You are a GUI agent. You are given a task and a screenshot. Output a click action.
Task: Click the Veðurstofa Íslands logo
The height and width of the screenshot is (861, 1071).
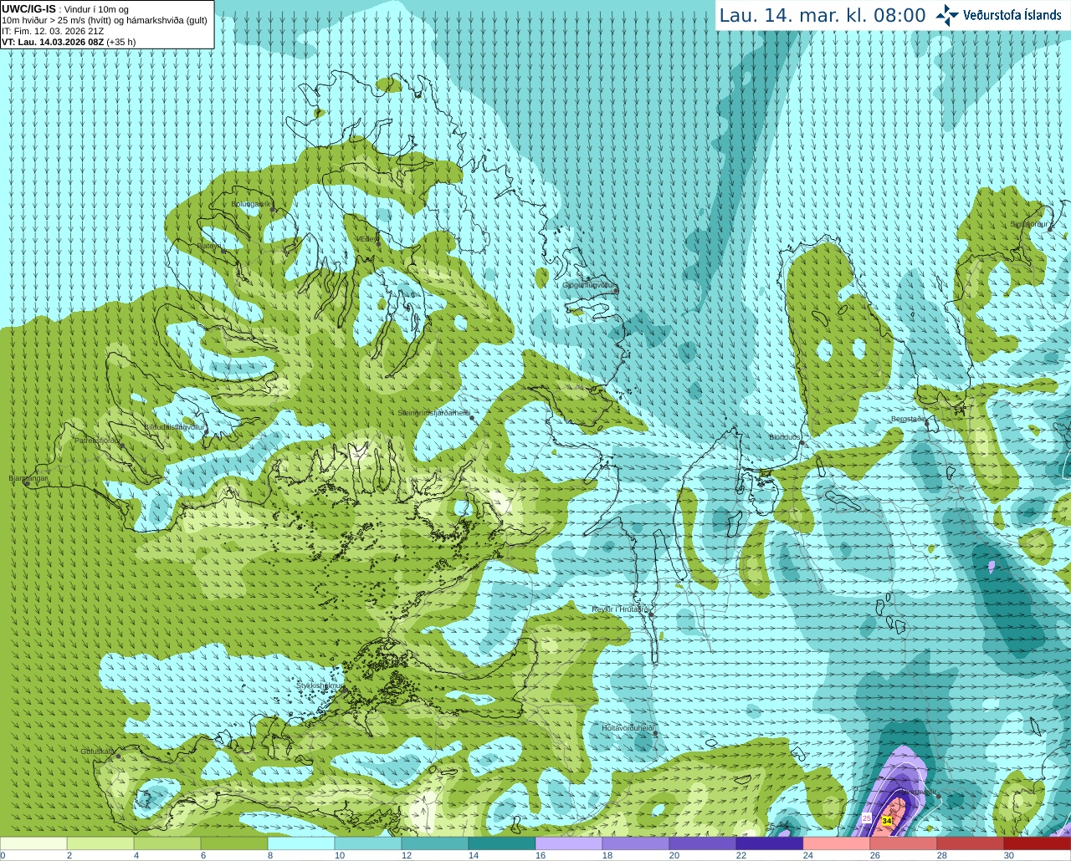[x=998, y=15]
